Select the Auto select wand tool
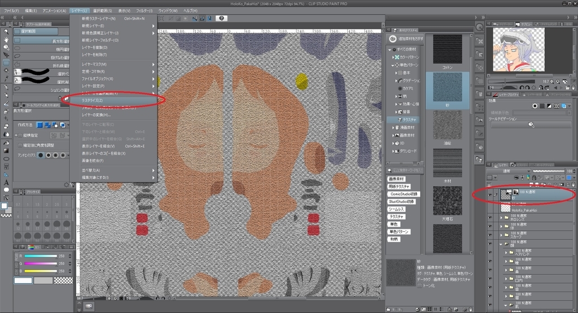 [x=6, y=70]
